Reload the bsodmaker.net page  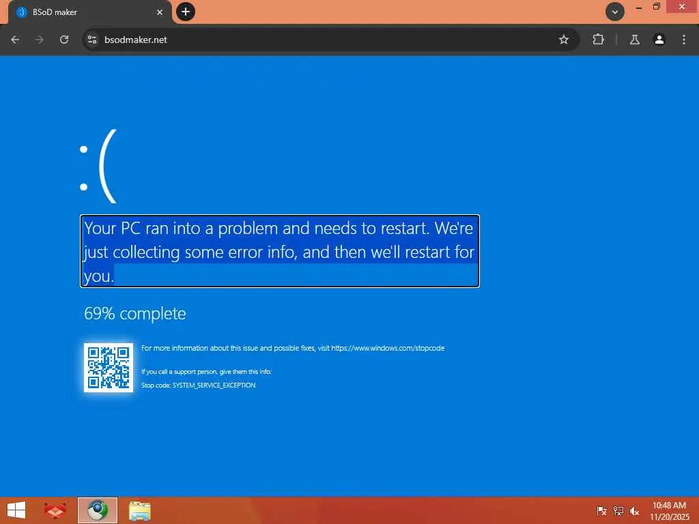(x=64, y=40)
